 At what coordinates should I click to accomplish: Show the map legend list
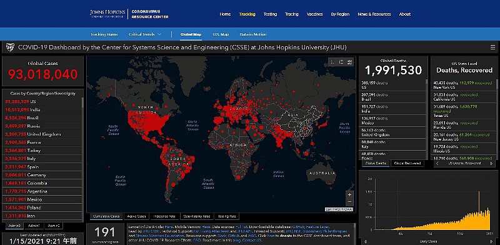[x=341, y=62]
